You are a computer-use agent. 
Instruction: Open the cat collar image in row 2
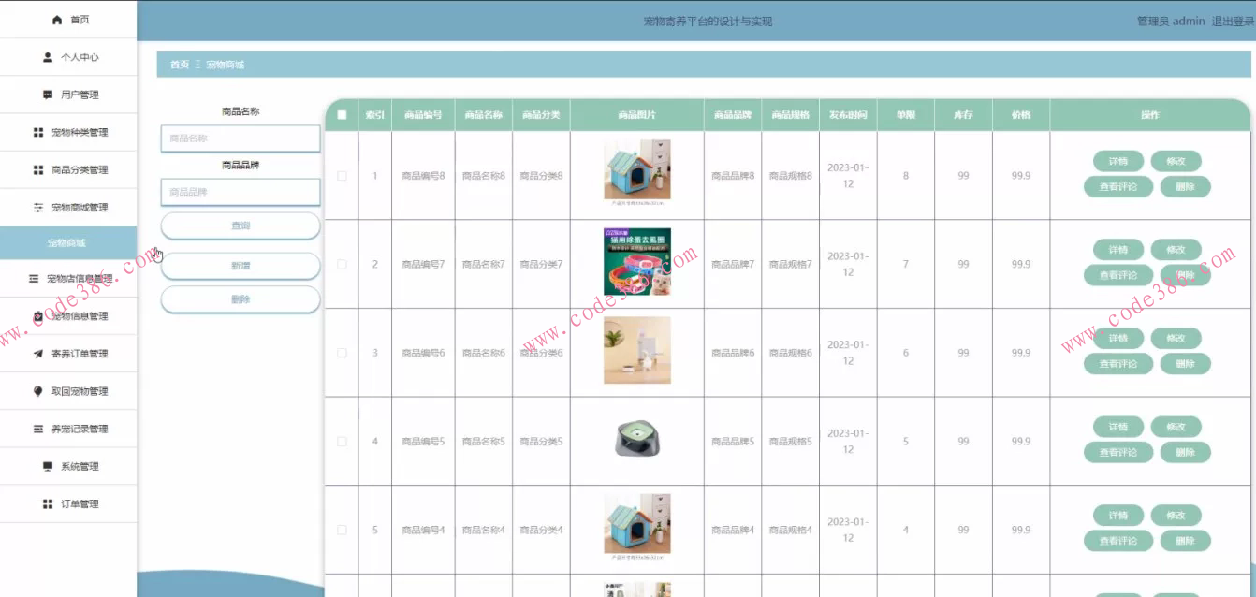pyautogui.click(x=637, y=262)
